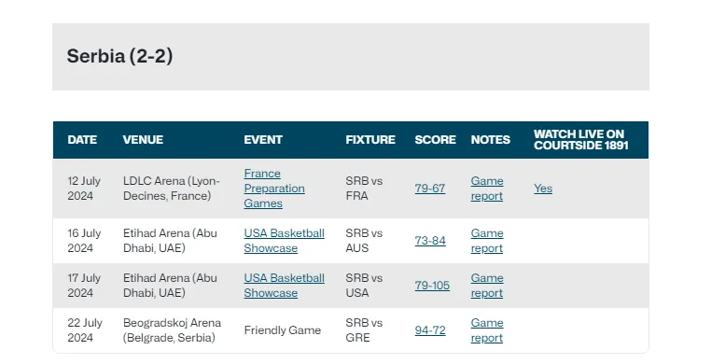This screenshot has width=711, height=364.
Task: Click the NOTES column header
Action: click(491, 140)
